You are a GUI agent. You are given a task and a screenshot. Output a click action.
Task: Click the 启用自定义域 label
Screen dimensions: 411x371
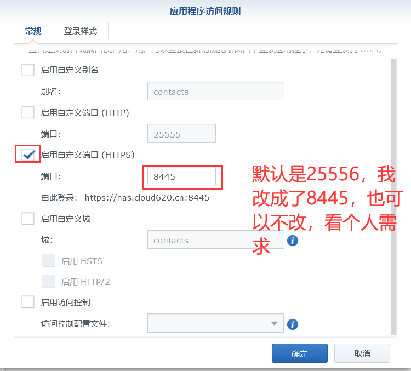click(66, 219)
